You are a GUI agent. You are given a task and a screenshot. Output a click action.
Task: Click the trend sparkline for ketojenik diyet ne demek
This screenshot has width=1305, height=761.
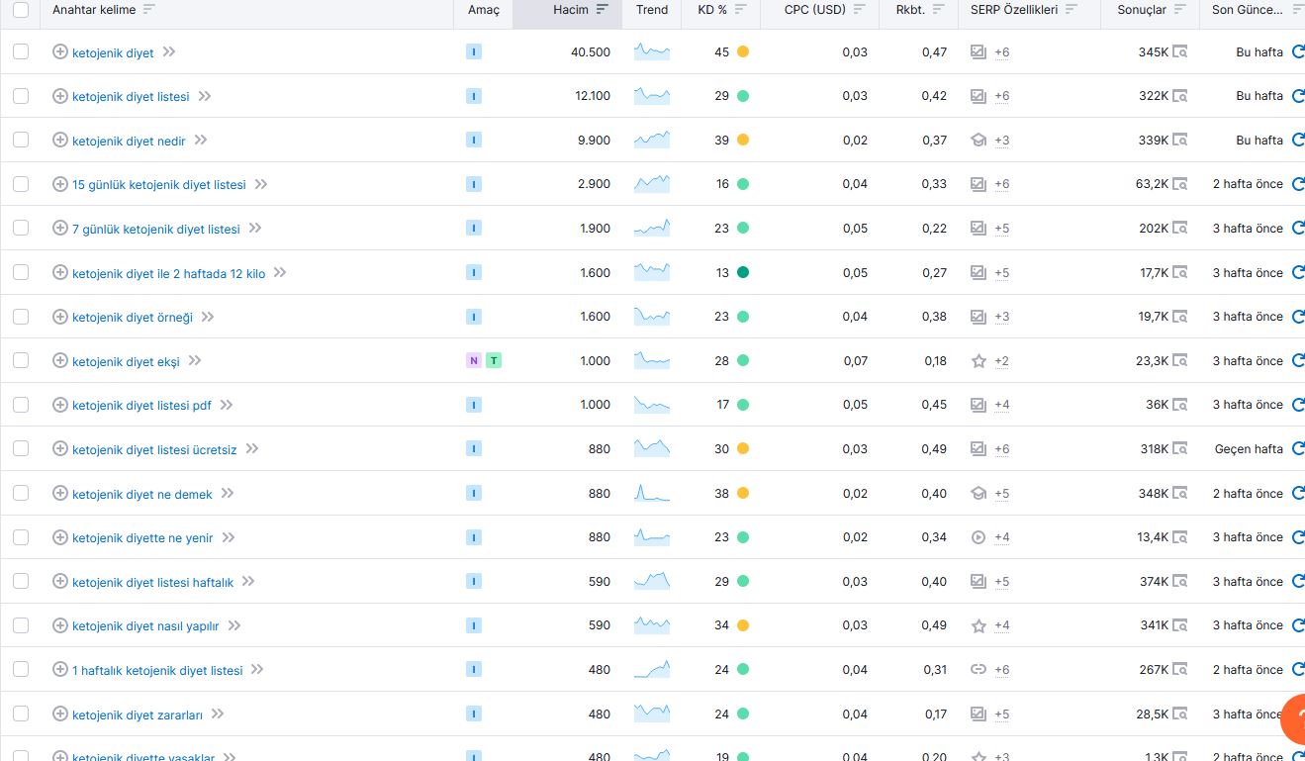(652, 493)
